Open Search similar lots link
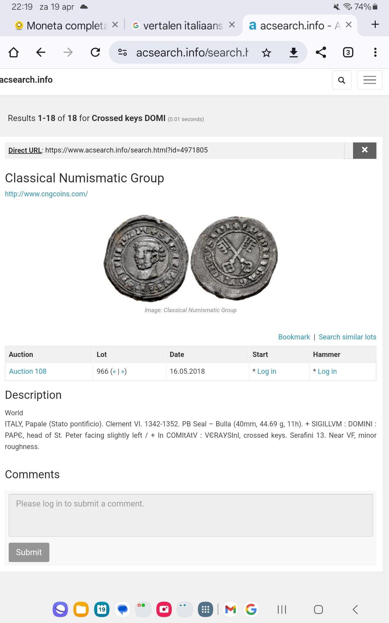Viewport: 389px width, 623px height. tap(348, 337)
